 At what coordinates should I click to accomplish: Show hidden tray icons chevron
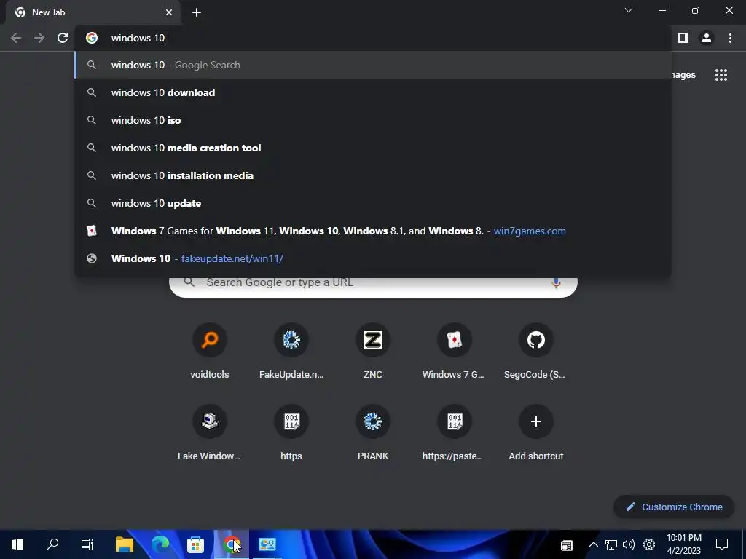pos(593,544)
